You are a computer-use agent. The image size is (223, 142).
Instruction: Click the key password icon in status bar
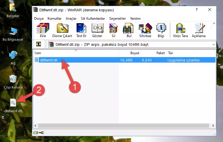click(x=41, y=133)
